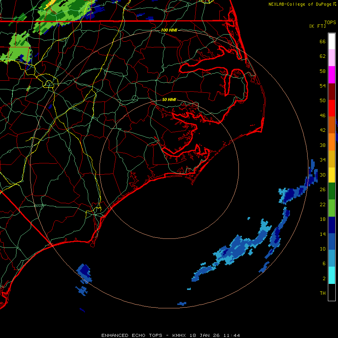Click the blue echo blob southwest on the ring
The width and height of the screenshot is (338, 338).
[84, 274]
